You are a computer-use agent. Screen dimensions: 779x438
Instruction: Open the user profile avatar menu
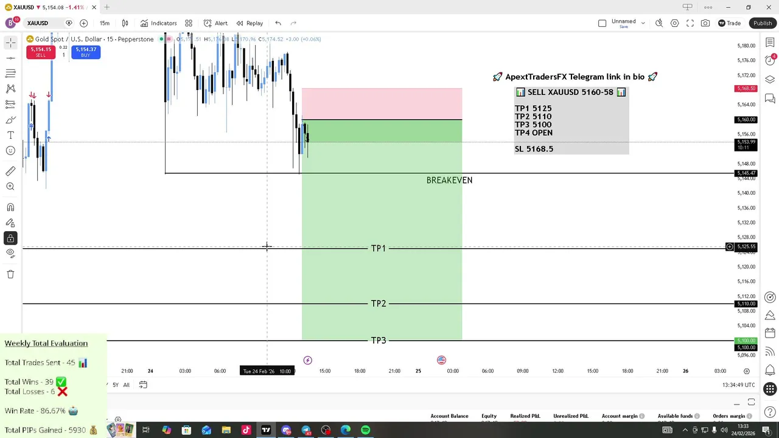coord(10,23)
